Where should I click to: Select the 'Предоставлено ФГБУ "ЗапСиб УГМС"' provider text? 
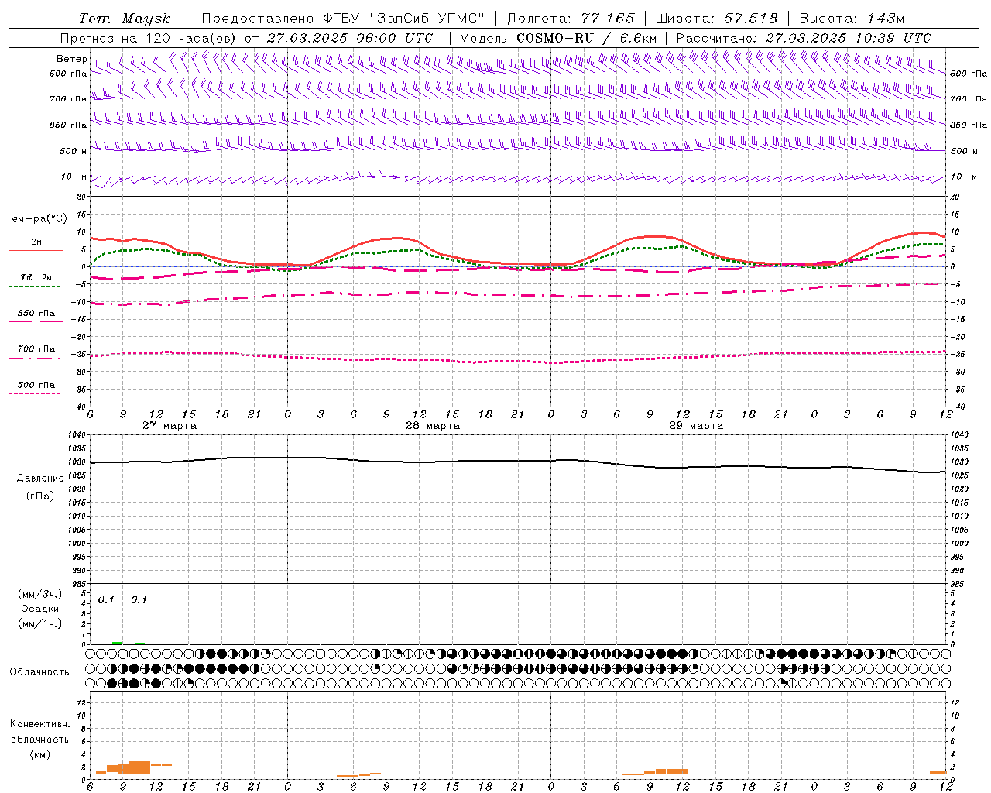[343, 19]
